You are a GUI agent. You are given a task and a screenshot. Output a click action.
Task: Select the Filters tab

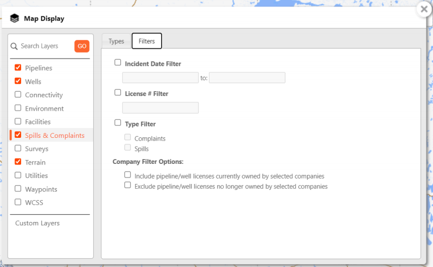tap(147, 41)
